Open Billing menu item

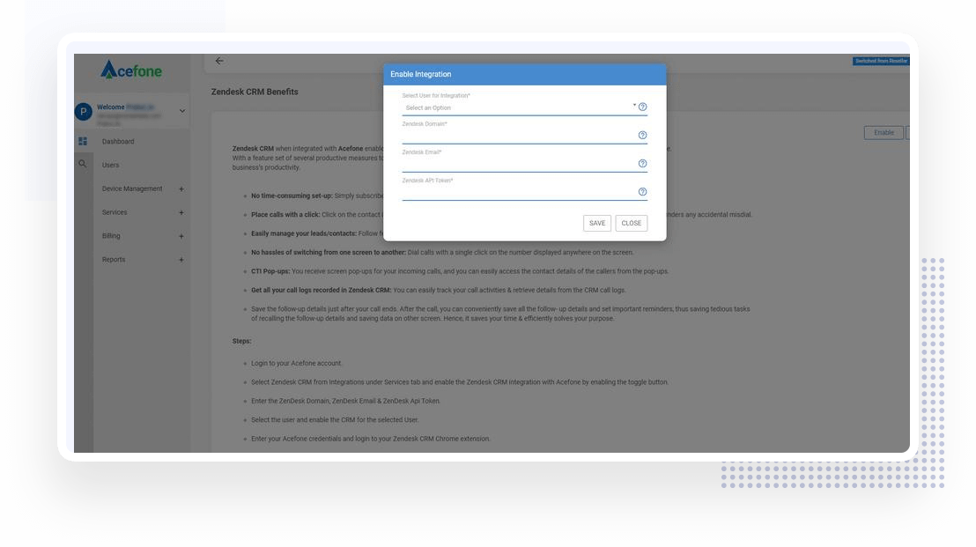click(111, 236)
